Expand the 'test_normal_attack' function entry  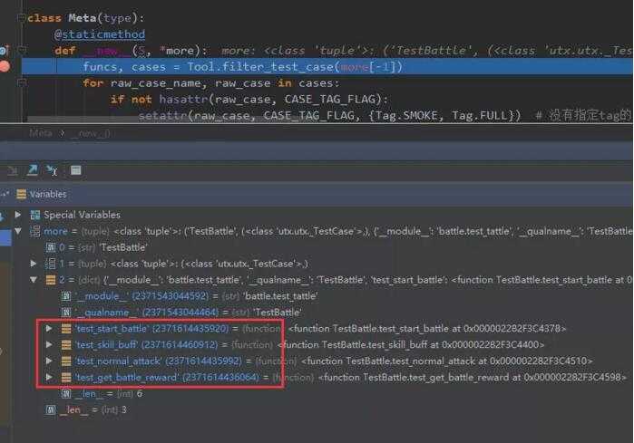tap(49, 361)
